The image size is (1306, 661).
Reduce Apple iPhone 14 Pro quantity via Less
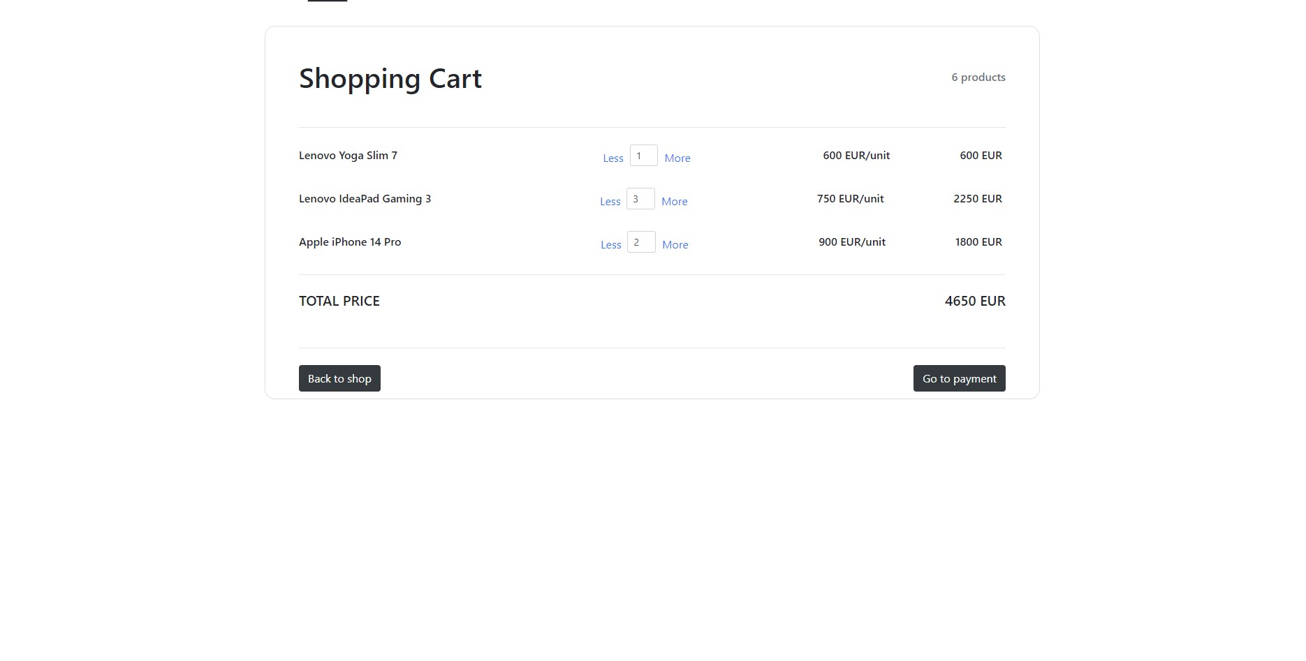611,244
